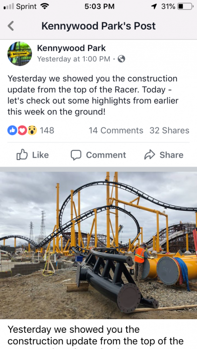Open reactions count 148
The height and width of the screenshot is (349, 197).
(47, 130)
